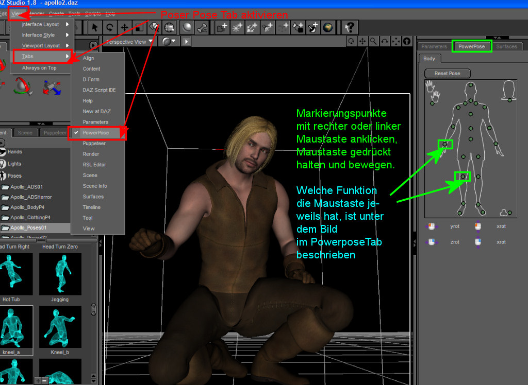This screenshot has height=385, width=528.
Task: Click the PowerPose head node on figure
Action: pyautogui.click(x=471, y=85)
